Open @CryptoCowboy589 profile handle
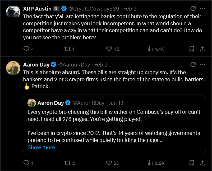The width and height of the screenshot is (212, 171). click(x=94, y=9)
